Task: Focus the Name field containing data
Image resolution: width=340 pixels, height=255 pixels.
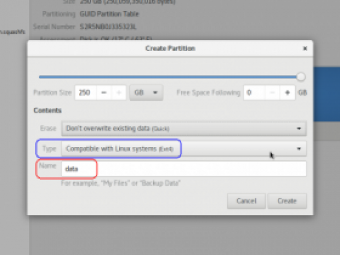Action: coord(184,169)
